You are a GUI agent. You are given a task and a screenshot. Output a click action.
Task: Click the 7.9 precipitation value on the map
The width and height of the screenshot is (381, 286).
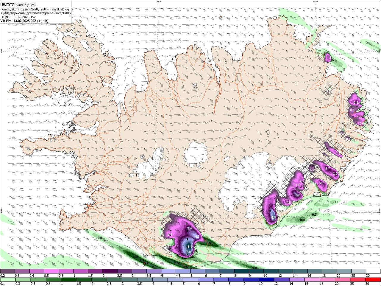pyautogui.click(x=188, y=252)
